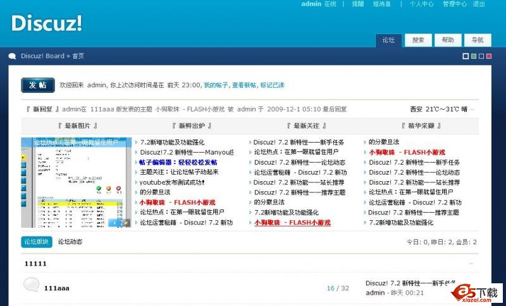Click the 111aaa forum bubble icon

coord(31,285)
